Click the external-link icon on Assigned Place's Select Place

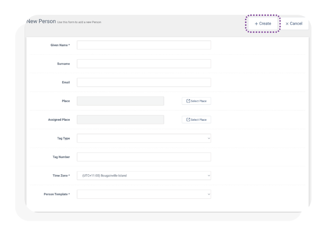[x=188, y=119]
